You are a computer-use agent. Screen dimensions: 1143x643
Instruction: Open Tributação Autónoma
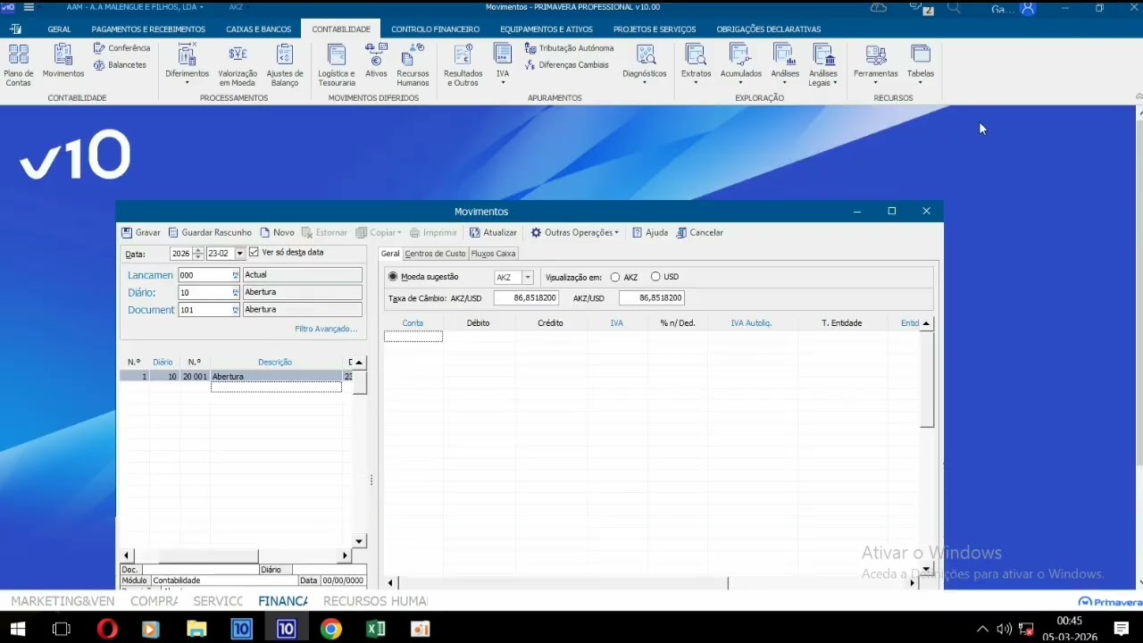(569, 48)
